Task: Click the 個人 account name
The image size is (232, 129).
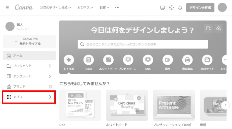Action: pos(20,25)
